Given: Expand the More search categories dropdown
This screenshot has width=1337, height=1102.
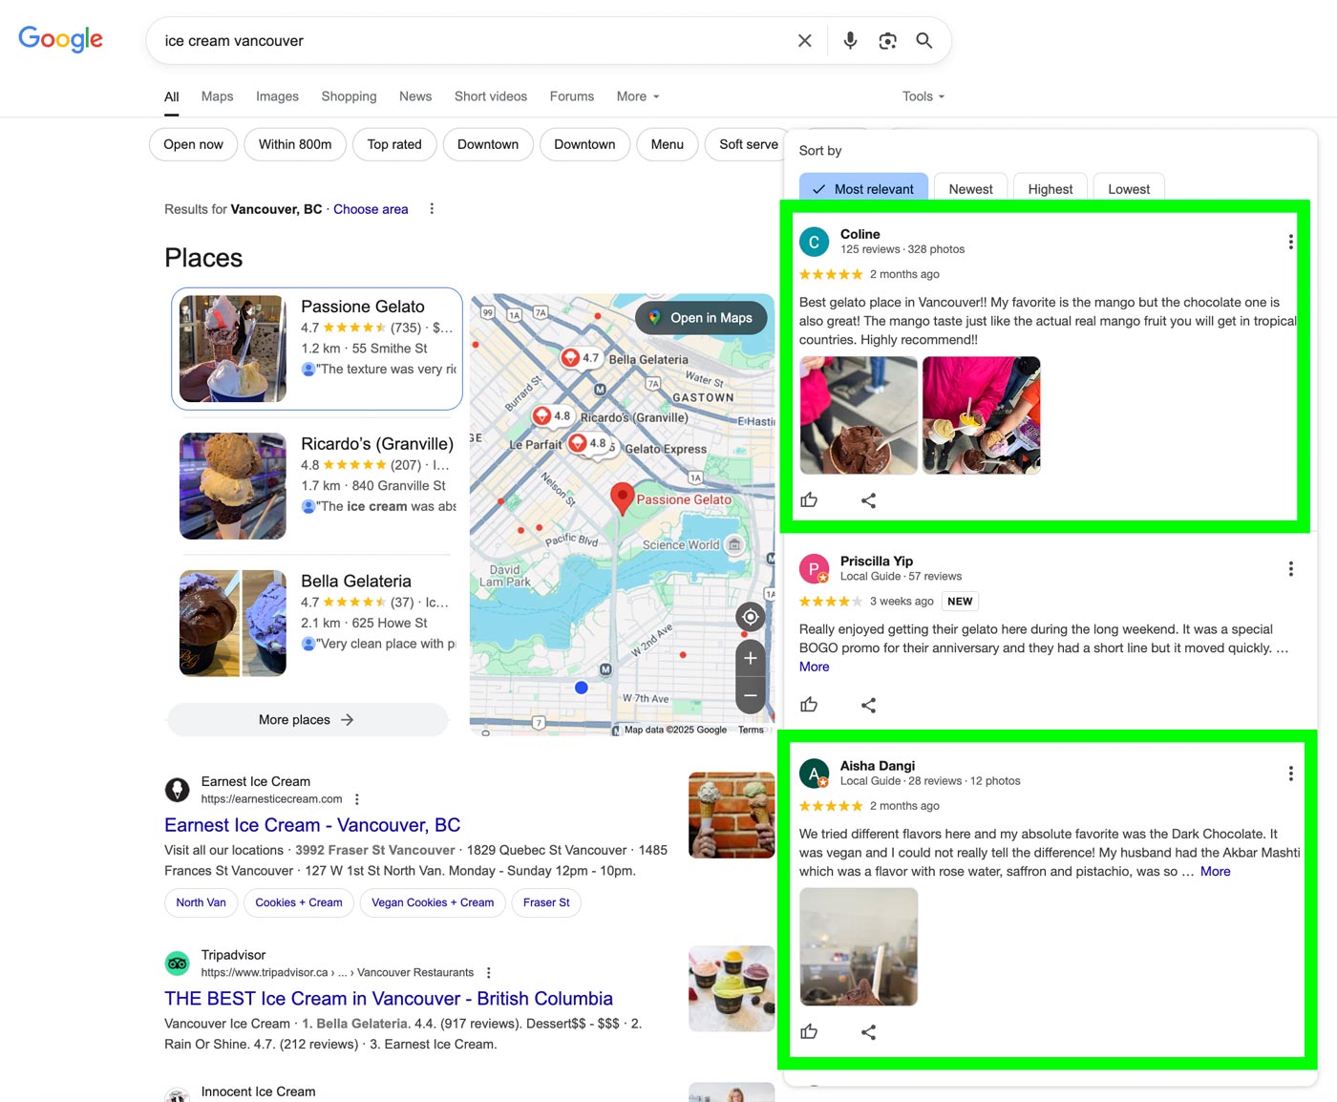Looking at the screenshot, I should tap(638, 96).
